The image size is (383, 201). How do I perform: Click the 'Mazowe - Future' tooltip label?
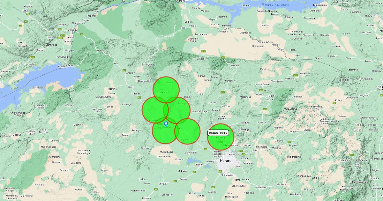pyautogui.click(x=218, y=133)
